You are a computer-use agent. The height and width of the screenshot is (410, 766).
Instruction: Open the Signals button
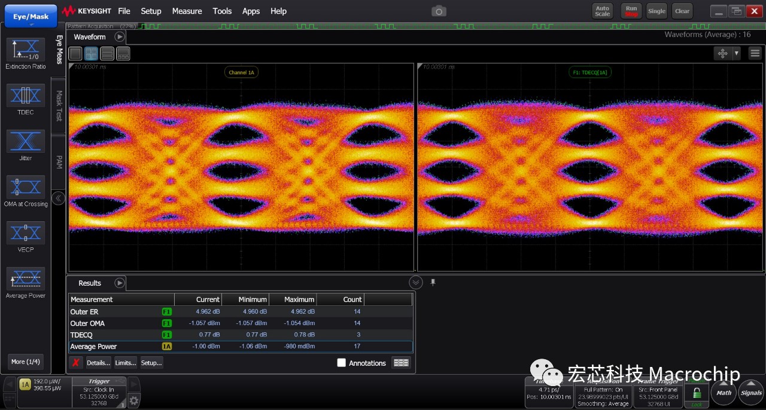coord(752,393)
